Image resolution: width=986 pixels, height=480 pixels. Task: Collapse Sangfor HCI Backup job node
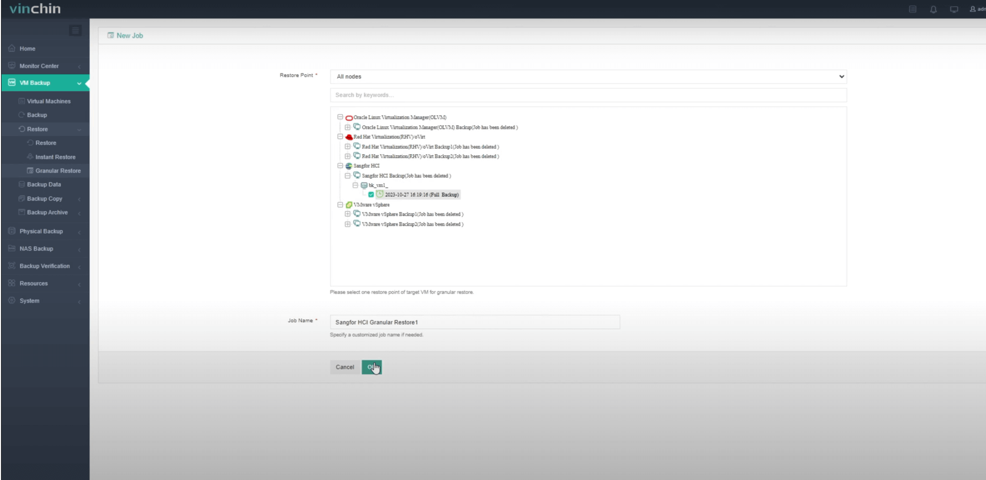coord(347,176)
